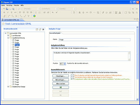
Task: Close the Lernmodule+OPAL.zip editor tab
Action: pos(21,19)
